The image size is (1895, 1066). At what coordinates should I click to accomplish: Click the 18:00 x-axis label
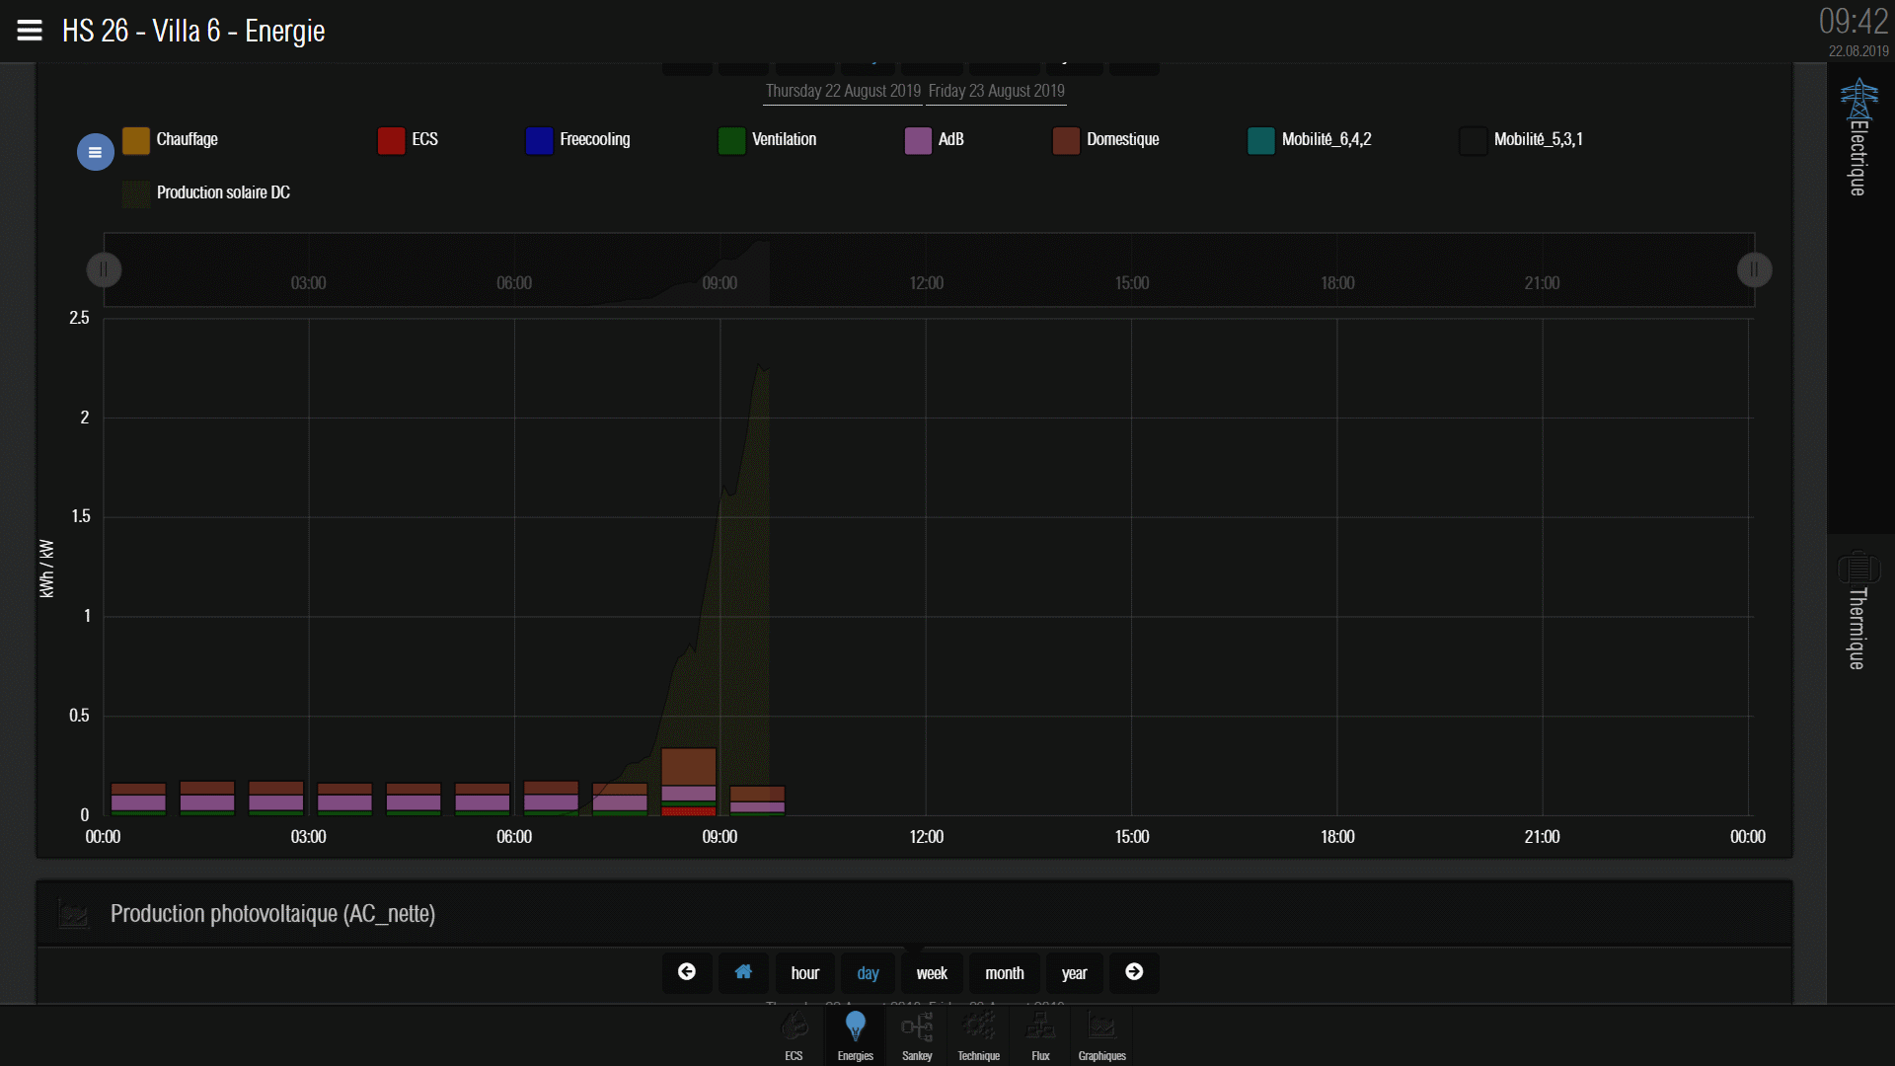point(1337,837)
